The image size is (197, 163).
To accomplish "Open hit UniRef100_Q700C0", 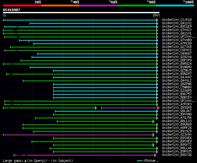I will tap(177, 30).
